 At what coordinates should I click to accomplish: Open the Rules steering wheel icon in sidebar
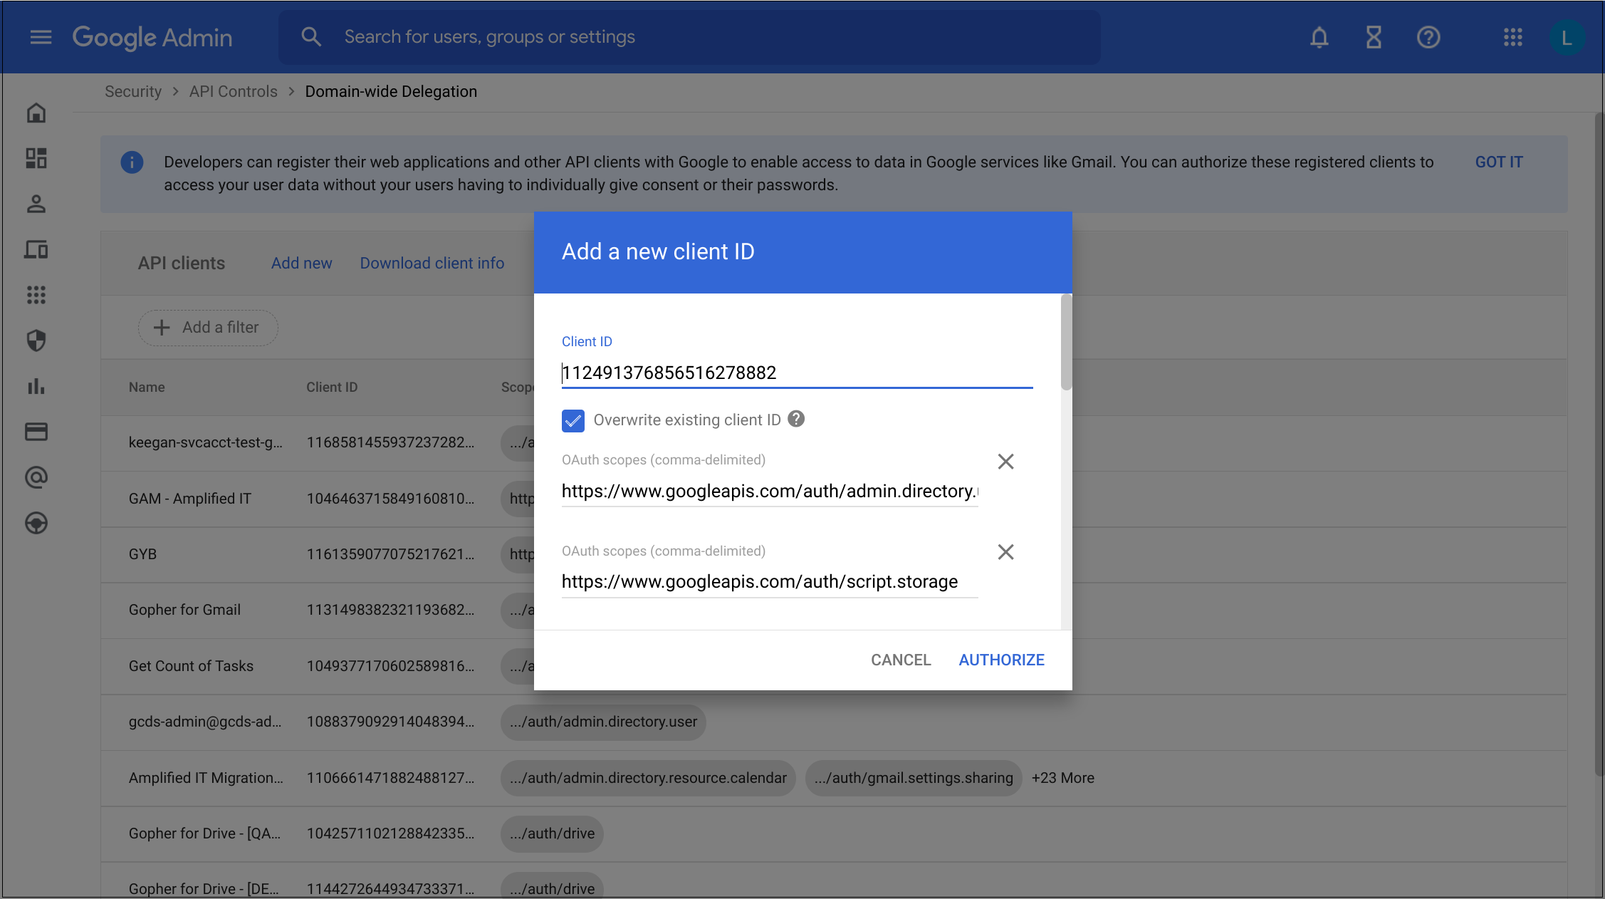(36, 524)
